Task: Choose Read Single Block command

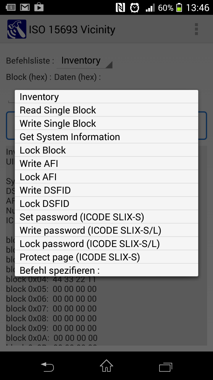Action: point(106,110)
